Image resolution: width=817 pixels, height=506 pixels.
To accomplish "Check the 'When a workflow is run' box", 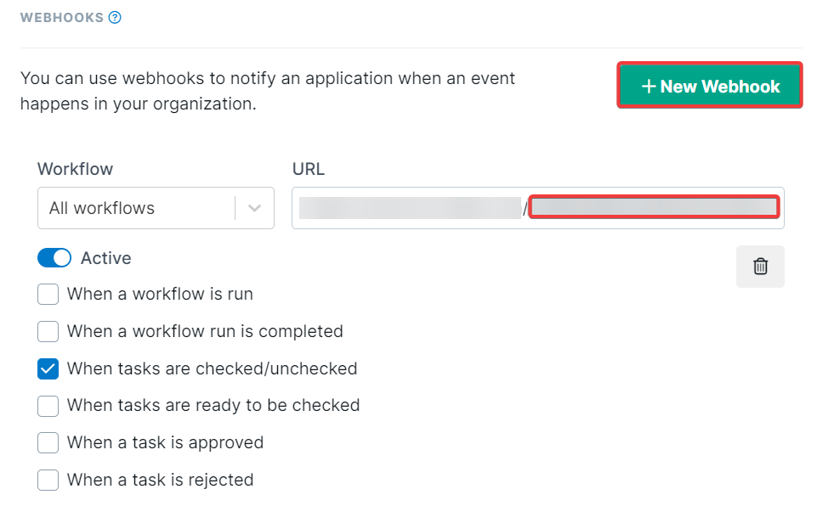I will [48, 295].
